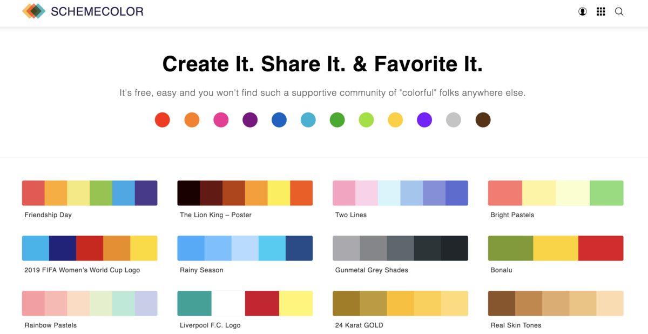Select the dark green color circle
The height and width of the screenshot is (334, 648).
337,120
